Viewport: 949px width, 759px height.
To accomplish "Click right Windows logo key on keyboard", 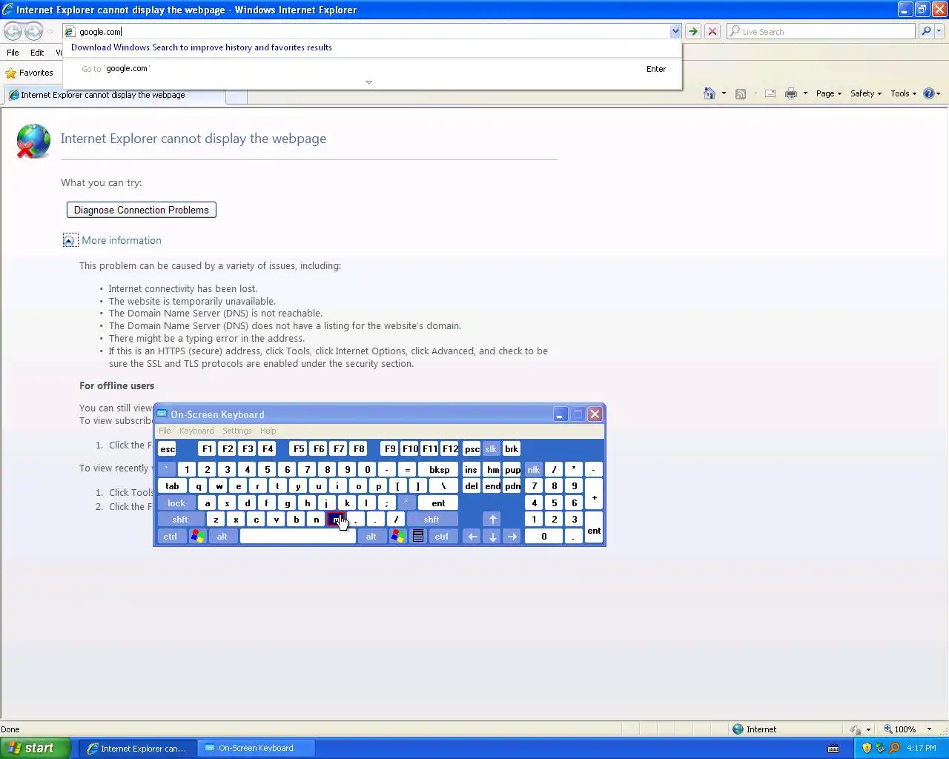I will click(x=398, y=536).
